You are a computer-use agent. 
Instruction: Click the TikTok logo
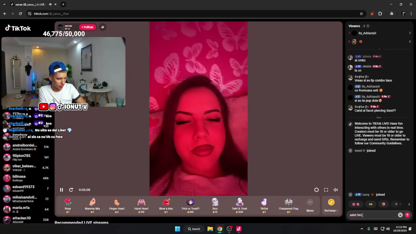coord(18,28)
